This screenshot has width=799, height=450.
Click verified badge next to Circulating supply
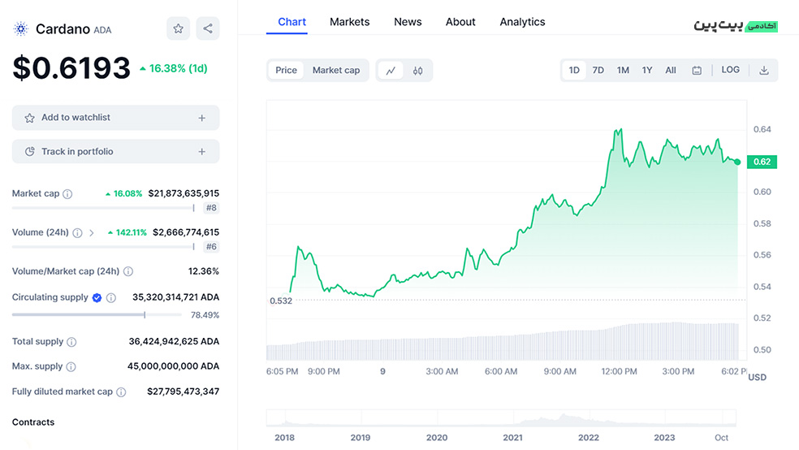point(97,298)
